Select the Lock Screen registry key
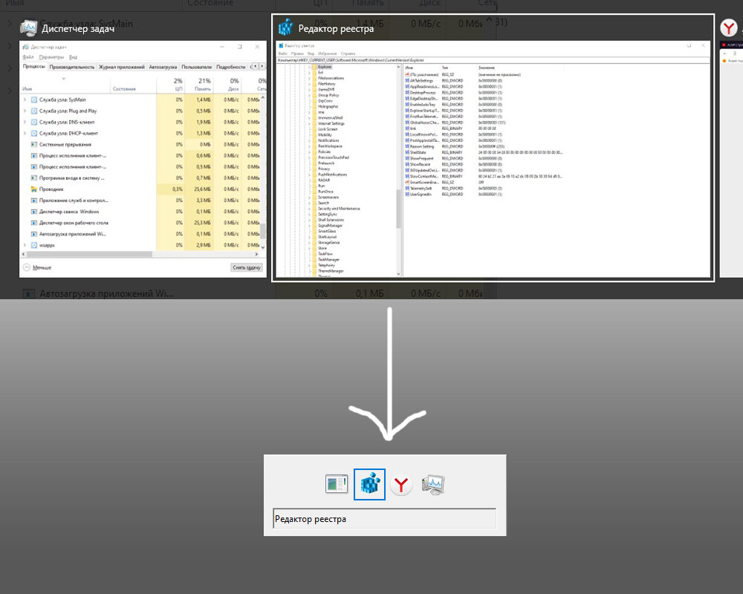The width and height of the screenshot is (743, 594). [x=328, y=129]
